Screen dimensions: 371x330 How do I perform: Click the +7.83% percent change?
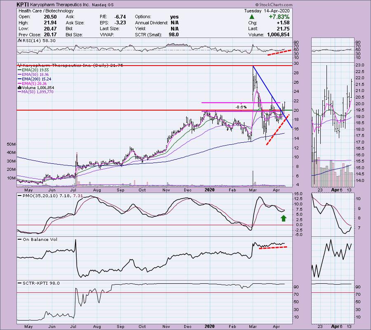pyautogui.click(x=279, y=17)
